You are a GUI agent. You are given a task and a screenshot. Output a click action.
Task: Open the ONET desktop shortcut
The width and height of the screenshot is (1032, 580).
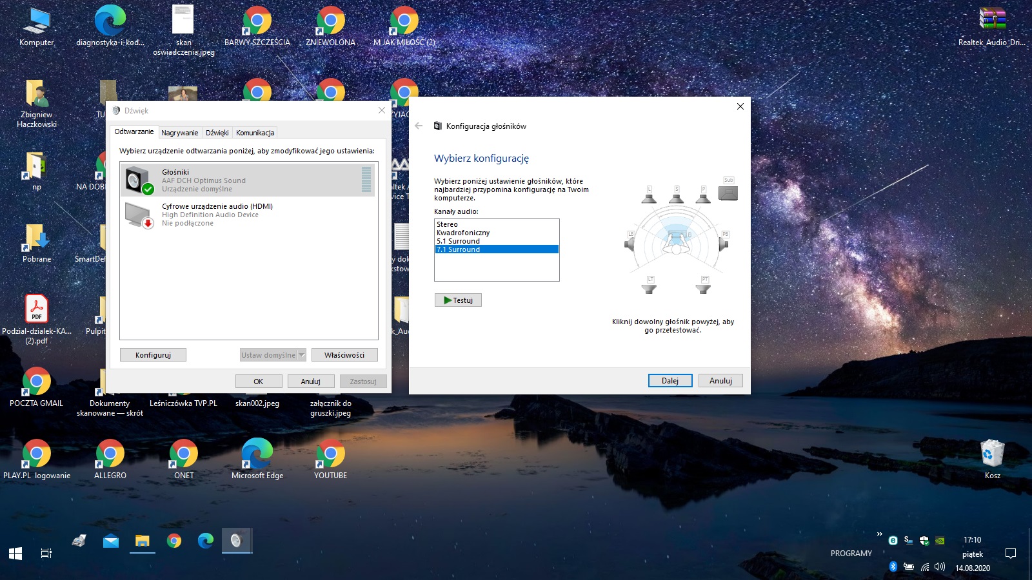(x=184, y=459)
